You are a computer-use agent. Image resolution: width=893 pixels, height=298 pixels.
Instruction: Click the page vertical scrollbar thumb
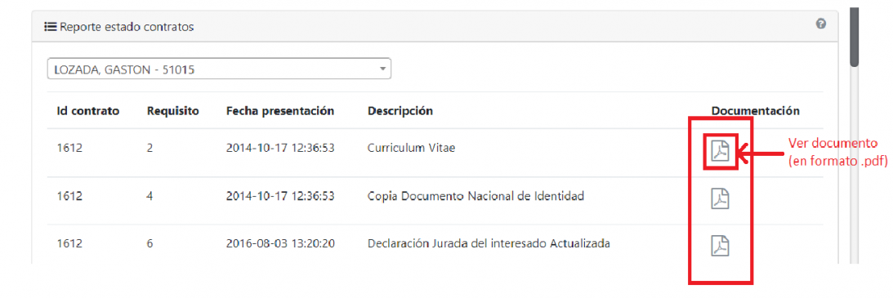click(x=854, y=37)
